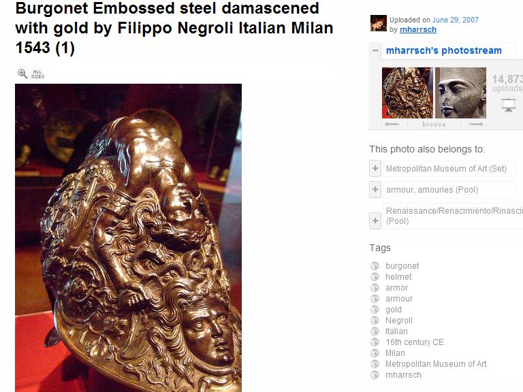Open mharrsch's photostream heading link

(443, 50)
